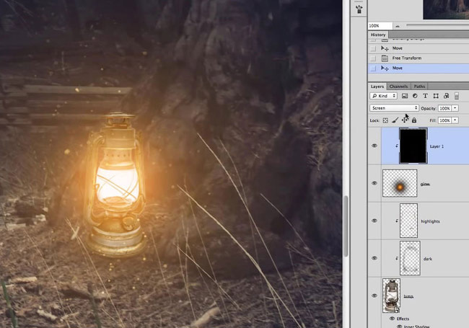Open the Fill slider dropdown arrow
The height and width of the screenshot is (328, 469).
[x=455, y=120]
